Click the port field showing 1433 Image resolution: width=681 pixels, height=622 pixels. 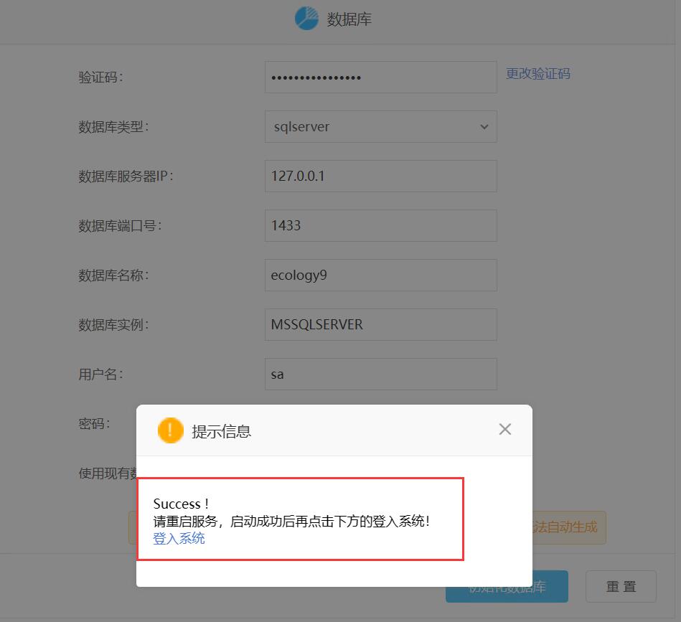click(x=381, y=226)
